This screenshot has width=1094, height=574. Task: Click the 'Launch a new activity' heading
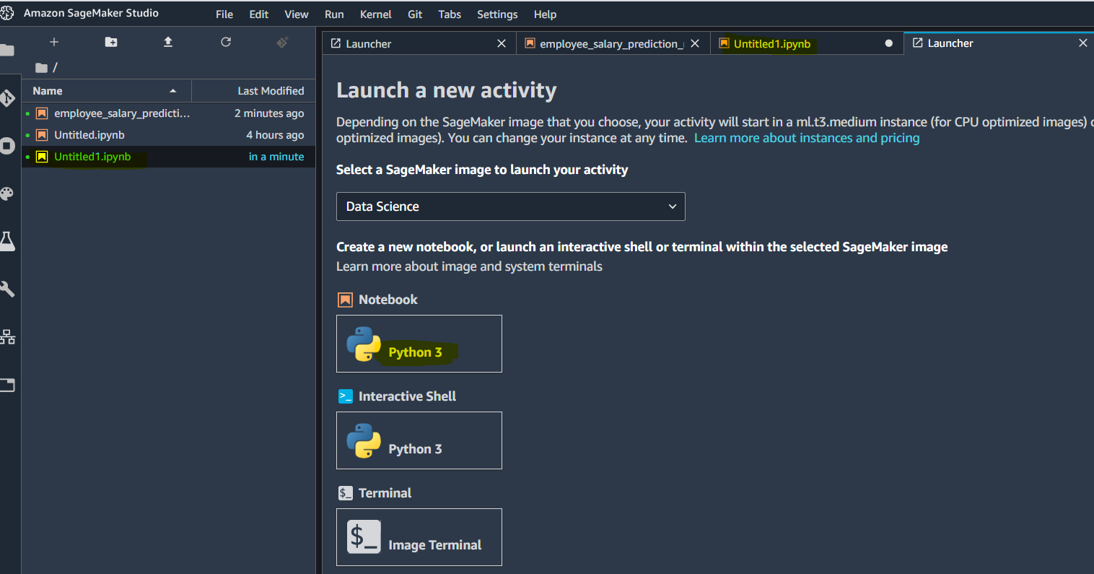(x=447, y=90)
